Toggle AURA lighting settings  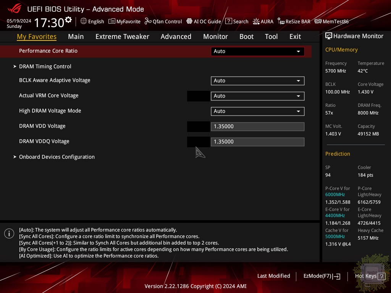263,21
